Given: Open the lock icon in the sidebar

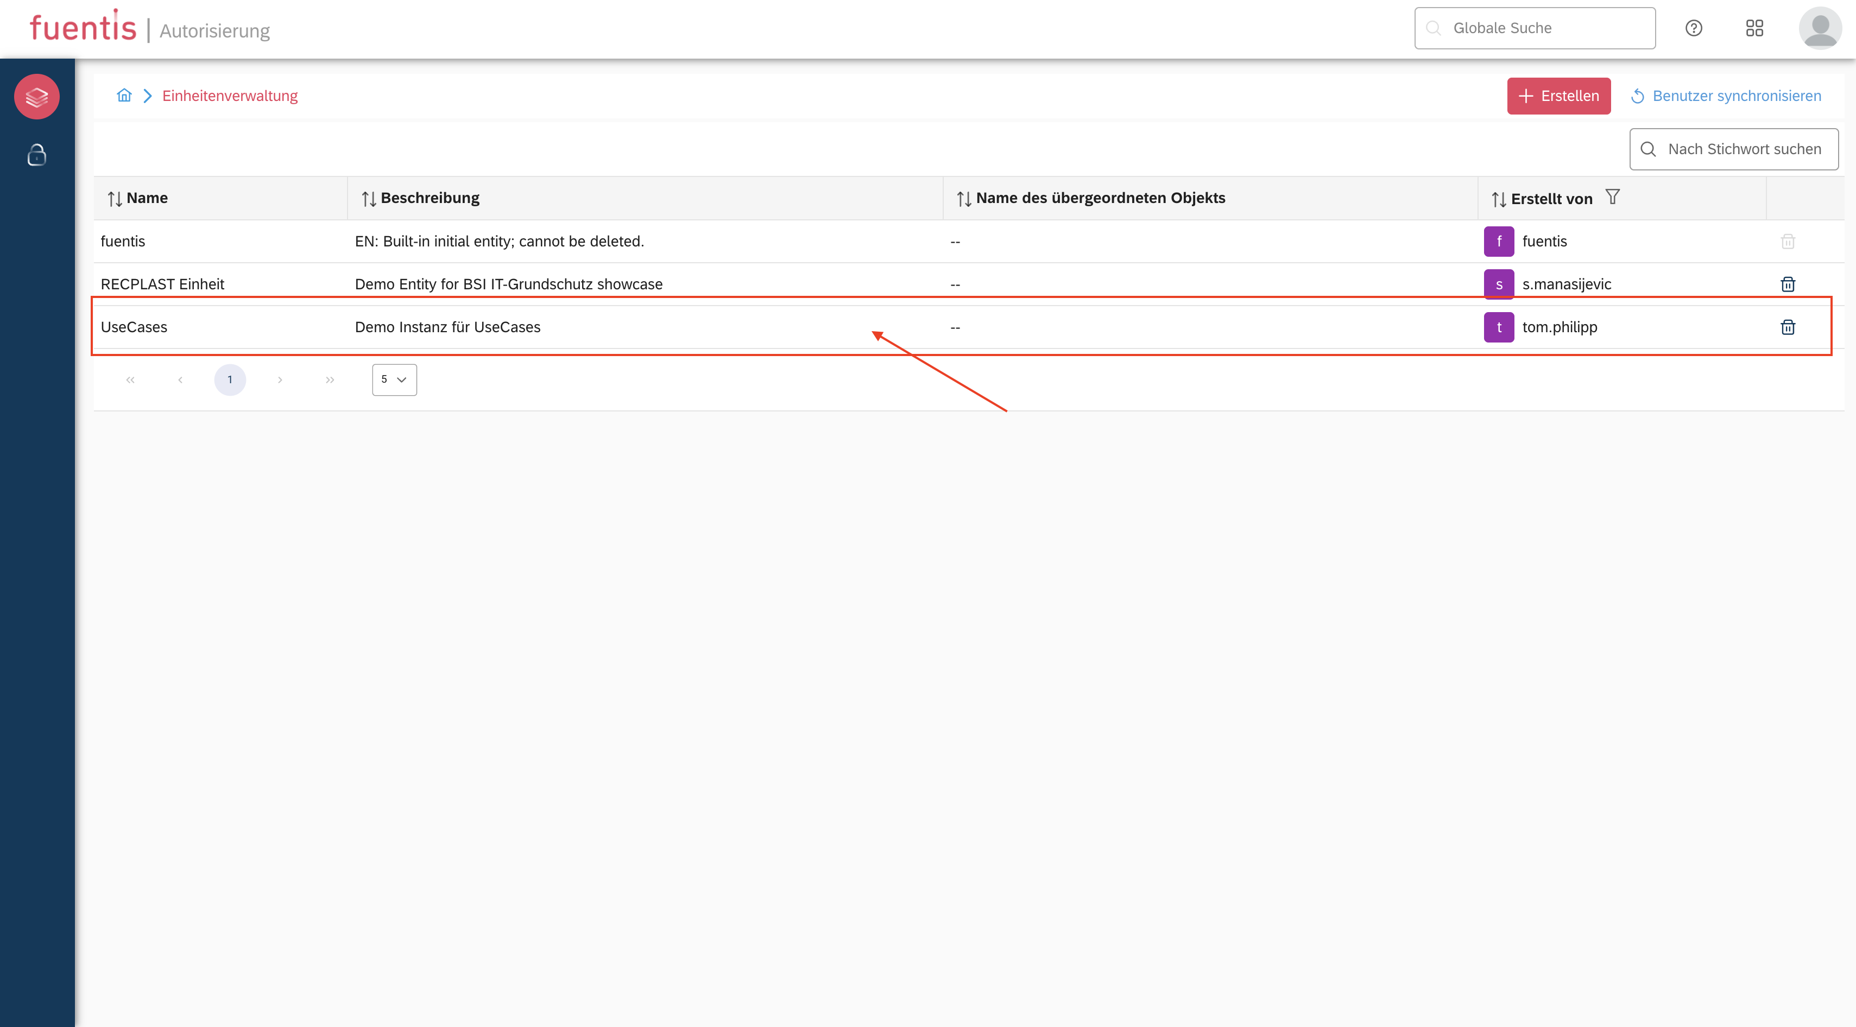Looking at the screenshot, I should click(x=37, y=155).
